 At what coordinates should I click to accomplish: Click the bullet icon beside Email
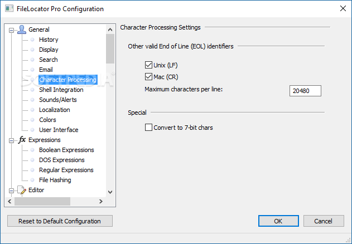[x=32, y=70]
